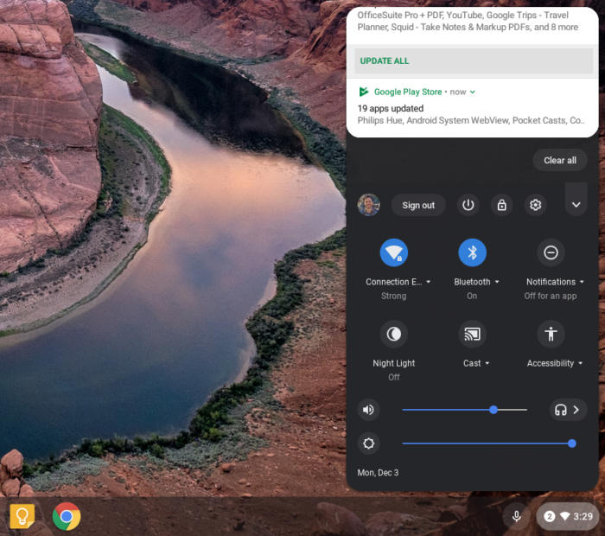Click the Wi-Fi 'Strong' signal status
The width and height of the screenshot is (605, 536).
(393, 297)
